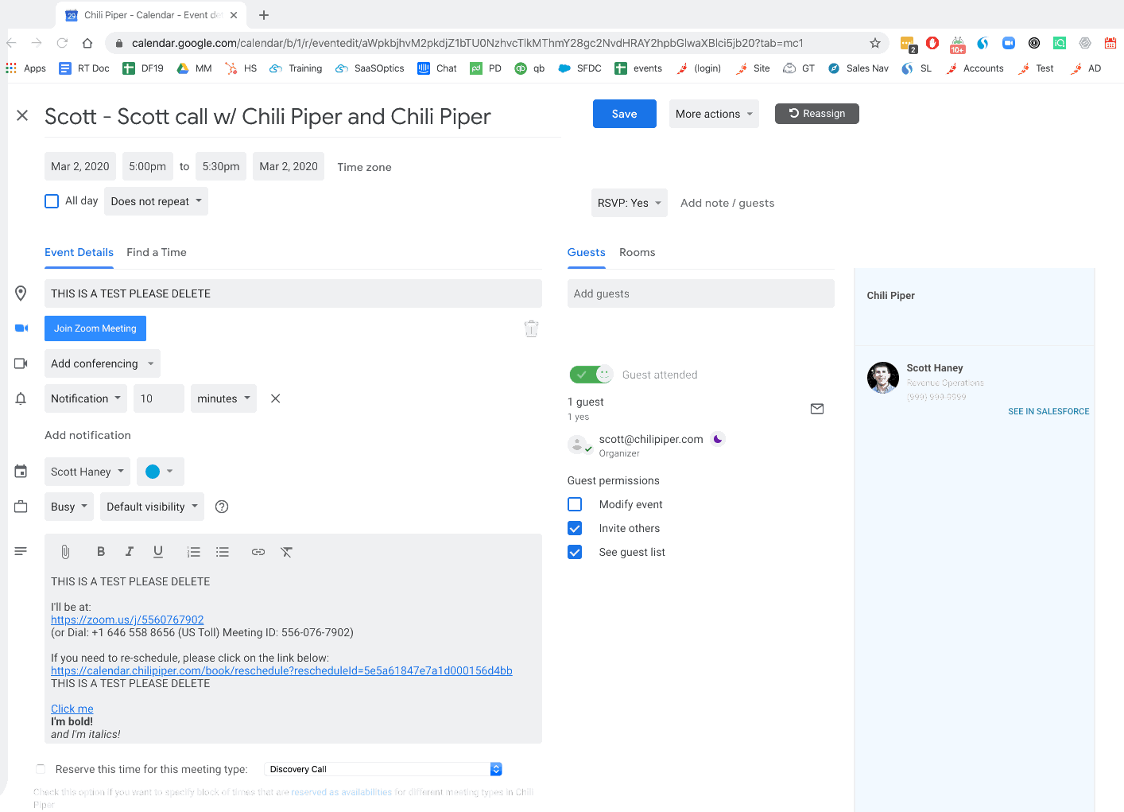Switch to the Find a Time tab
1124x812 pixels.
tap(157, 252)
